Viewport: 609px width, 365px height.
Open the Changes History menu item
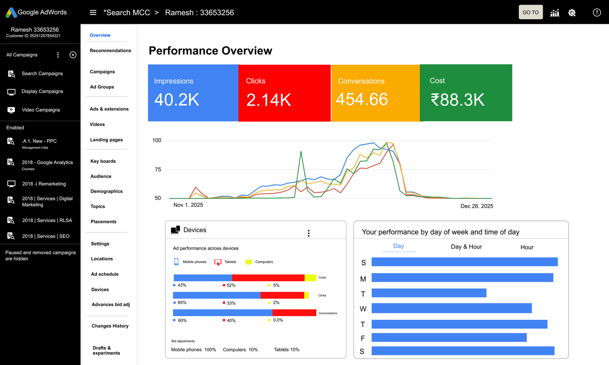(110, 326)
